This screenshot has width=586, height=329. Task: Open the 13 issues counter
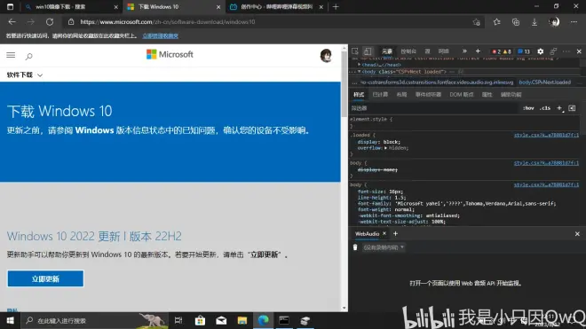524,51
